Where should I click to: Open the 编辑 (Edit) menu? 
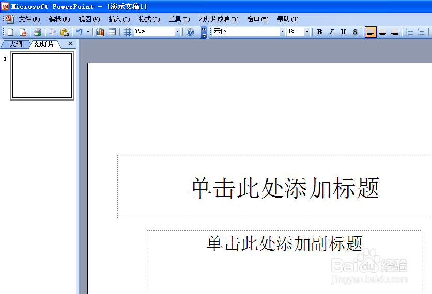pos(59,19)
